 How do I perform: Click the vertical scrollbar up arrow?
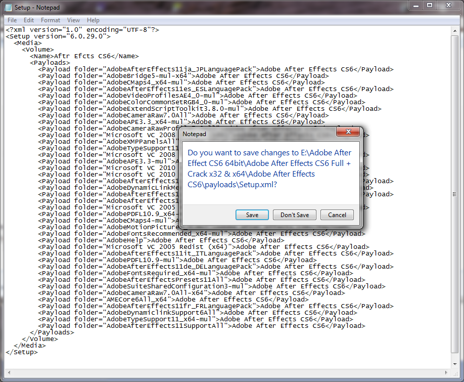455,30
